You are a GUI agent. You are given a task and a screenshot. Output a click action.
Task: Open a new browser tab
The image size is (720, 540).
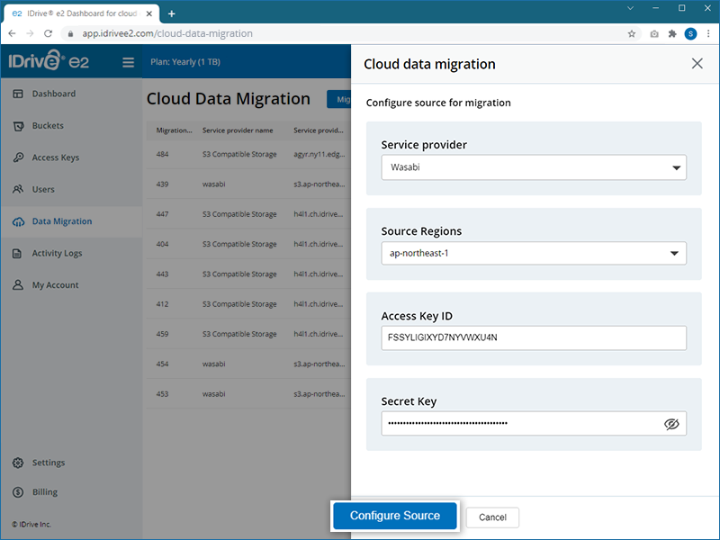coord(172,13)
